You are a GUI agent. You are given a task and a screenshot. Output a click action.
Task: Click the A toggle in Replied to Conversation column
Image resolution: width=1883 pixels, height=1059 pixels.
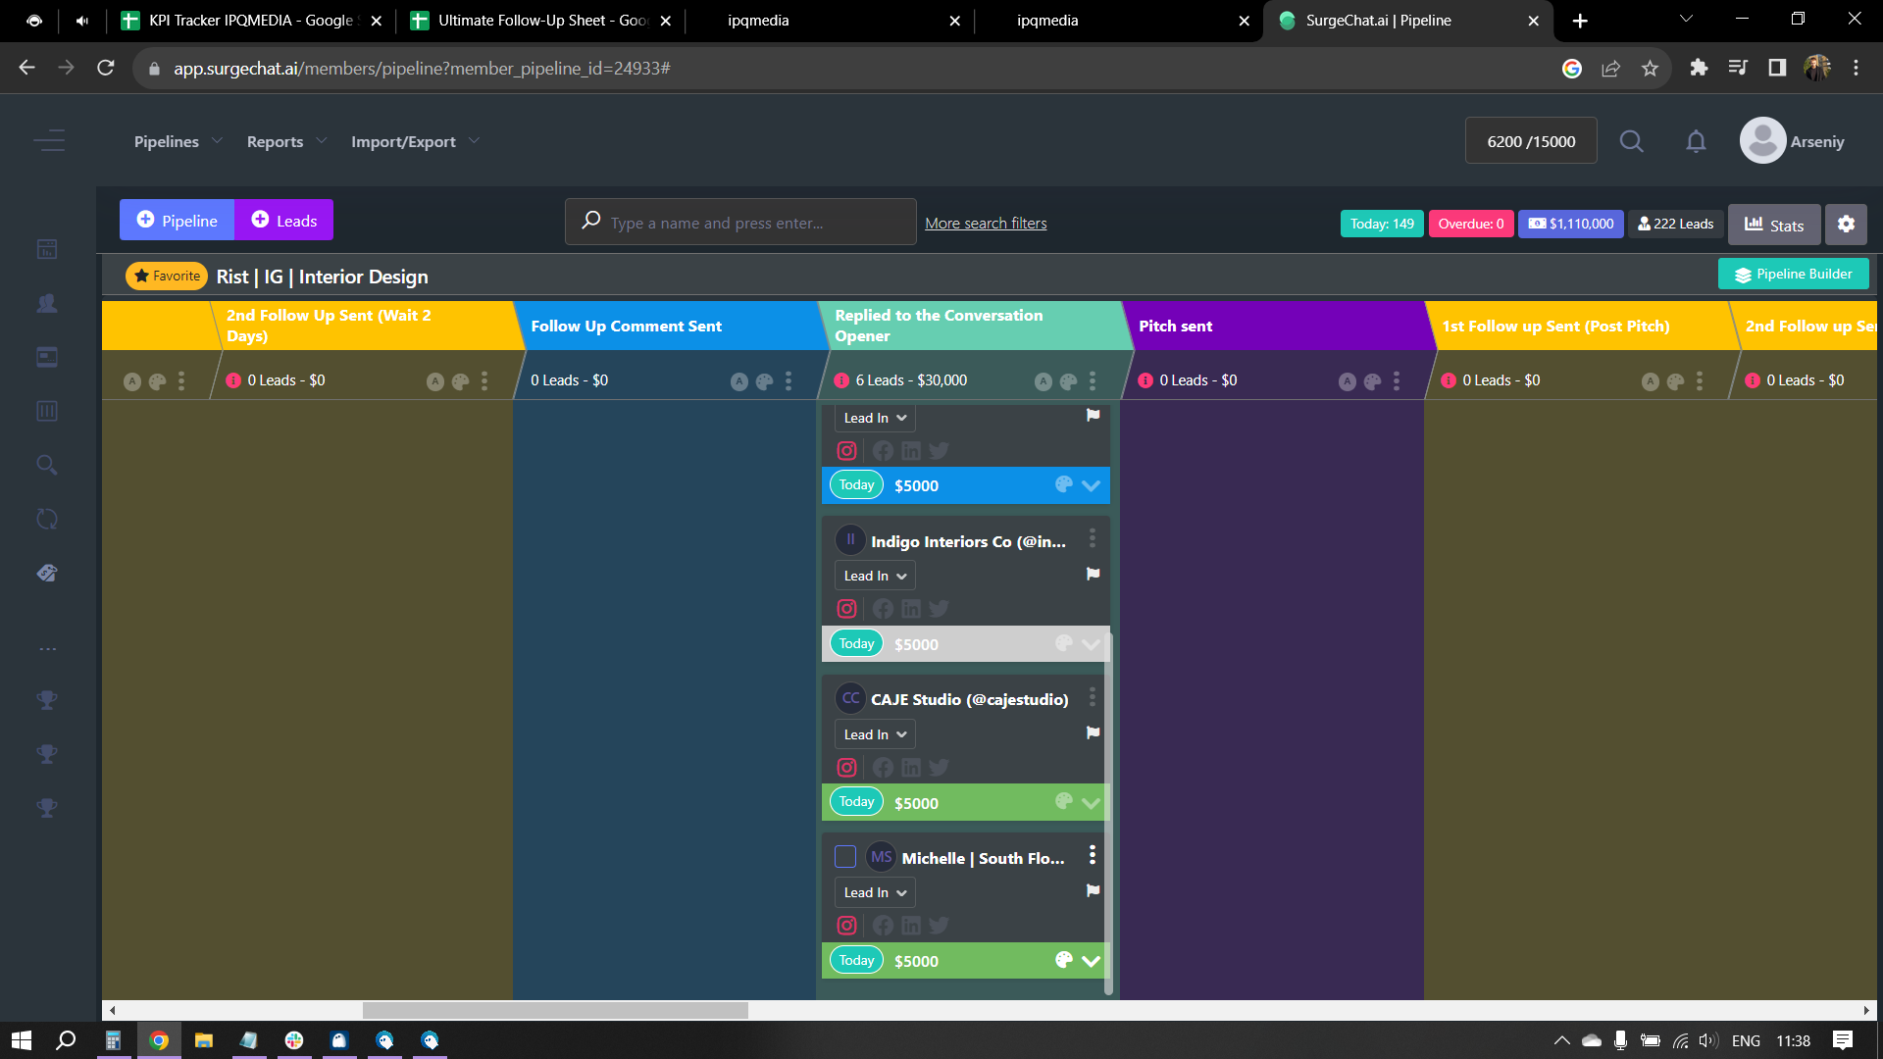point(1043,381)
